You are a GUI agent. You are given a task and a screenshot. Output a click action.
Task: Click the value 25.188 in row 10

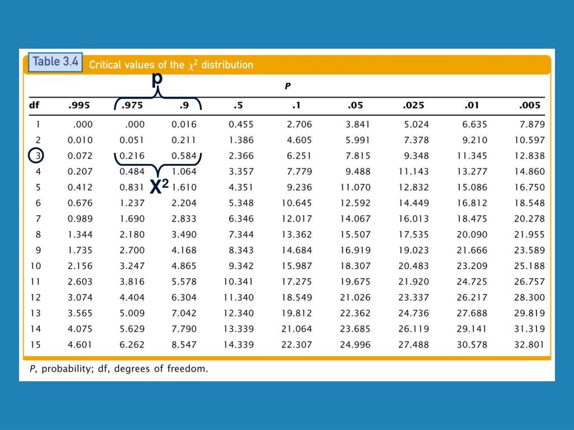click(530, 266)
